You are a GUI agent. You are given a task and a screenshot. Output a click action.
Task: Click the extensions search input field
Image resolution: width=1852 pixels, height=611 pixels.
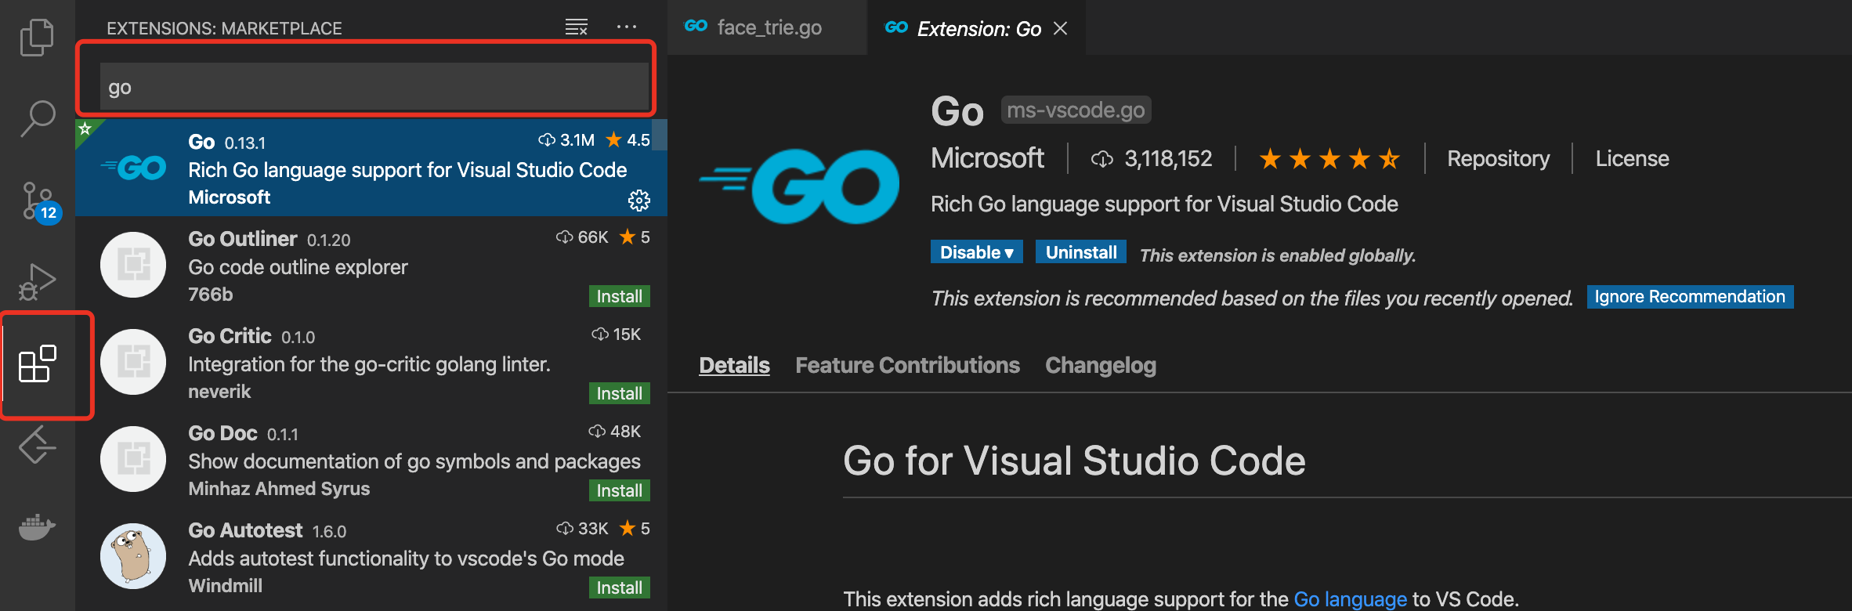(x=374, y=87)
